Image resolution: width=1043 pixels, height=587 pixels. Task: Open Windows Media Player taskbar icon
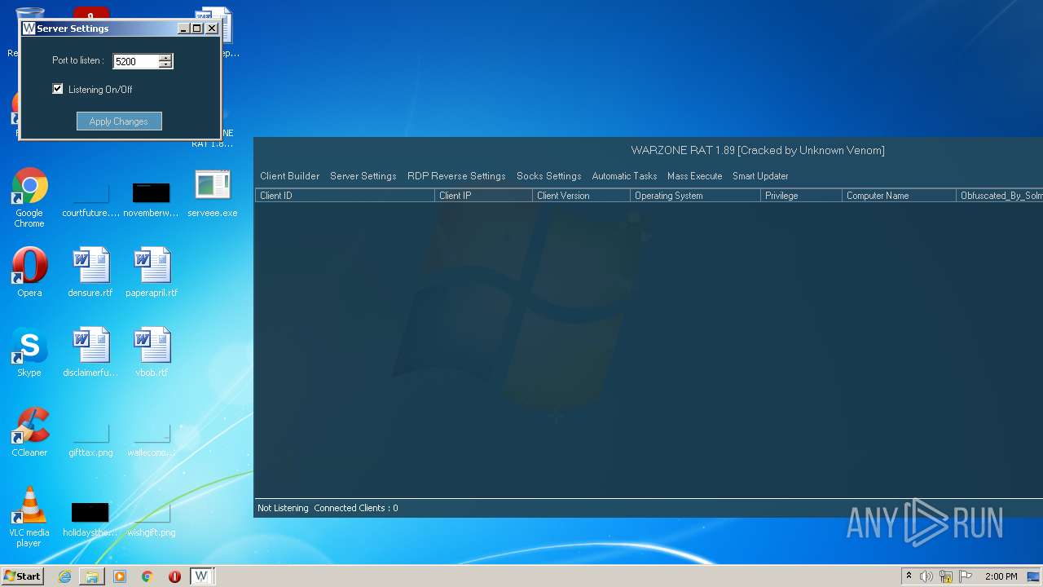(x=120, y=576)
